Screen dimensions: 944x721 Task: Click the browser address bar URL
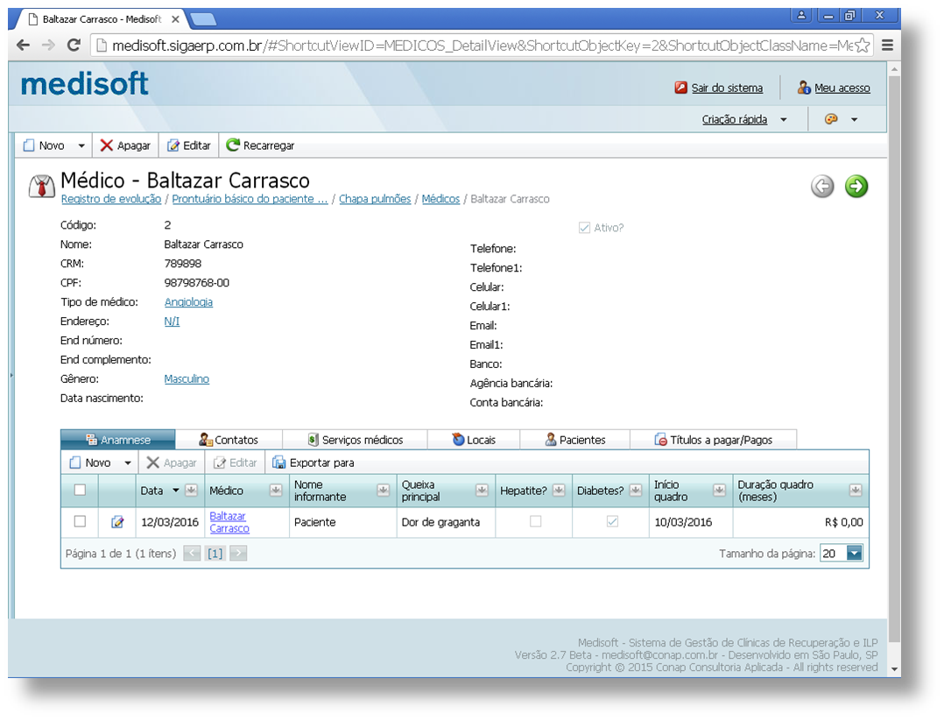tap(482, 46)
